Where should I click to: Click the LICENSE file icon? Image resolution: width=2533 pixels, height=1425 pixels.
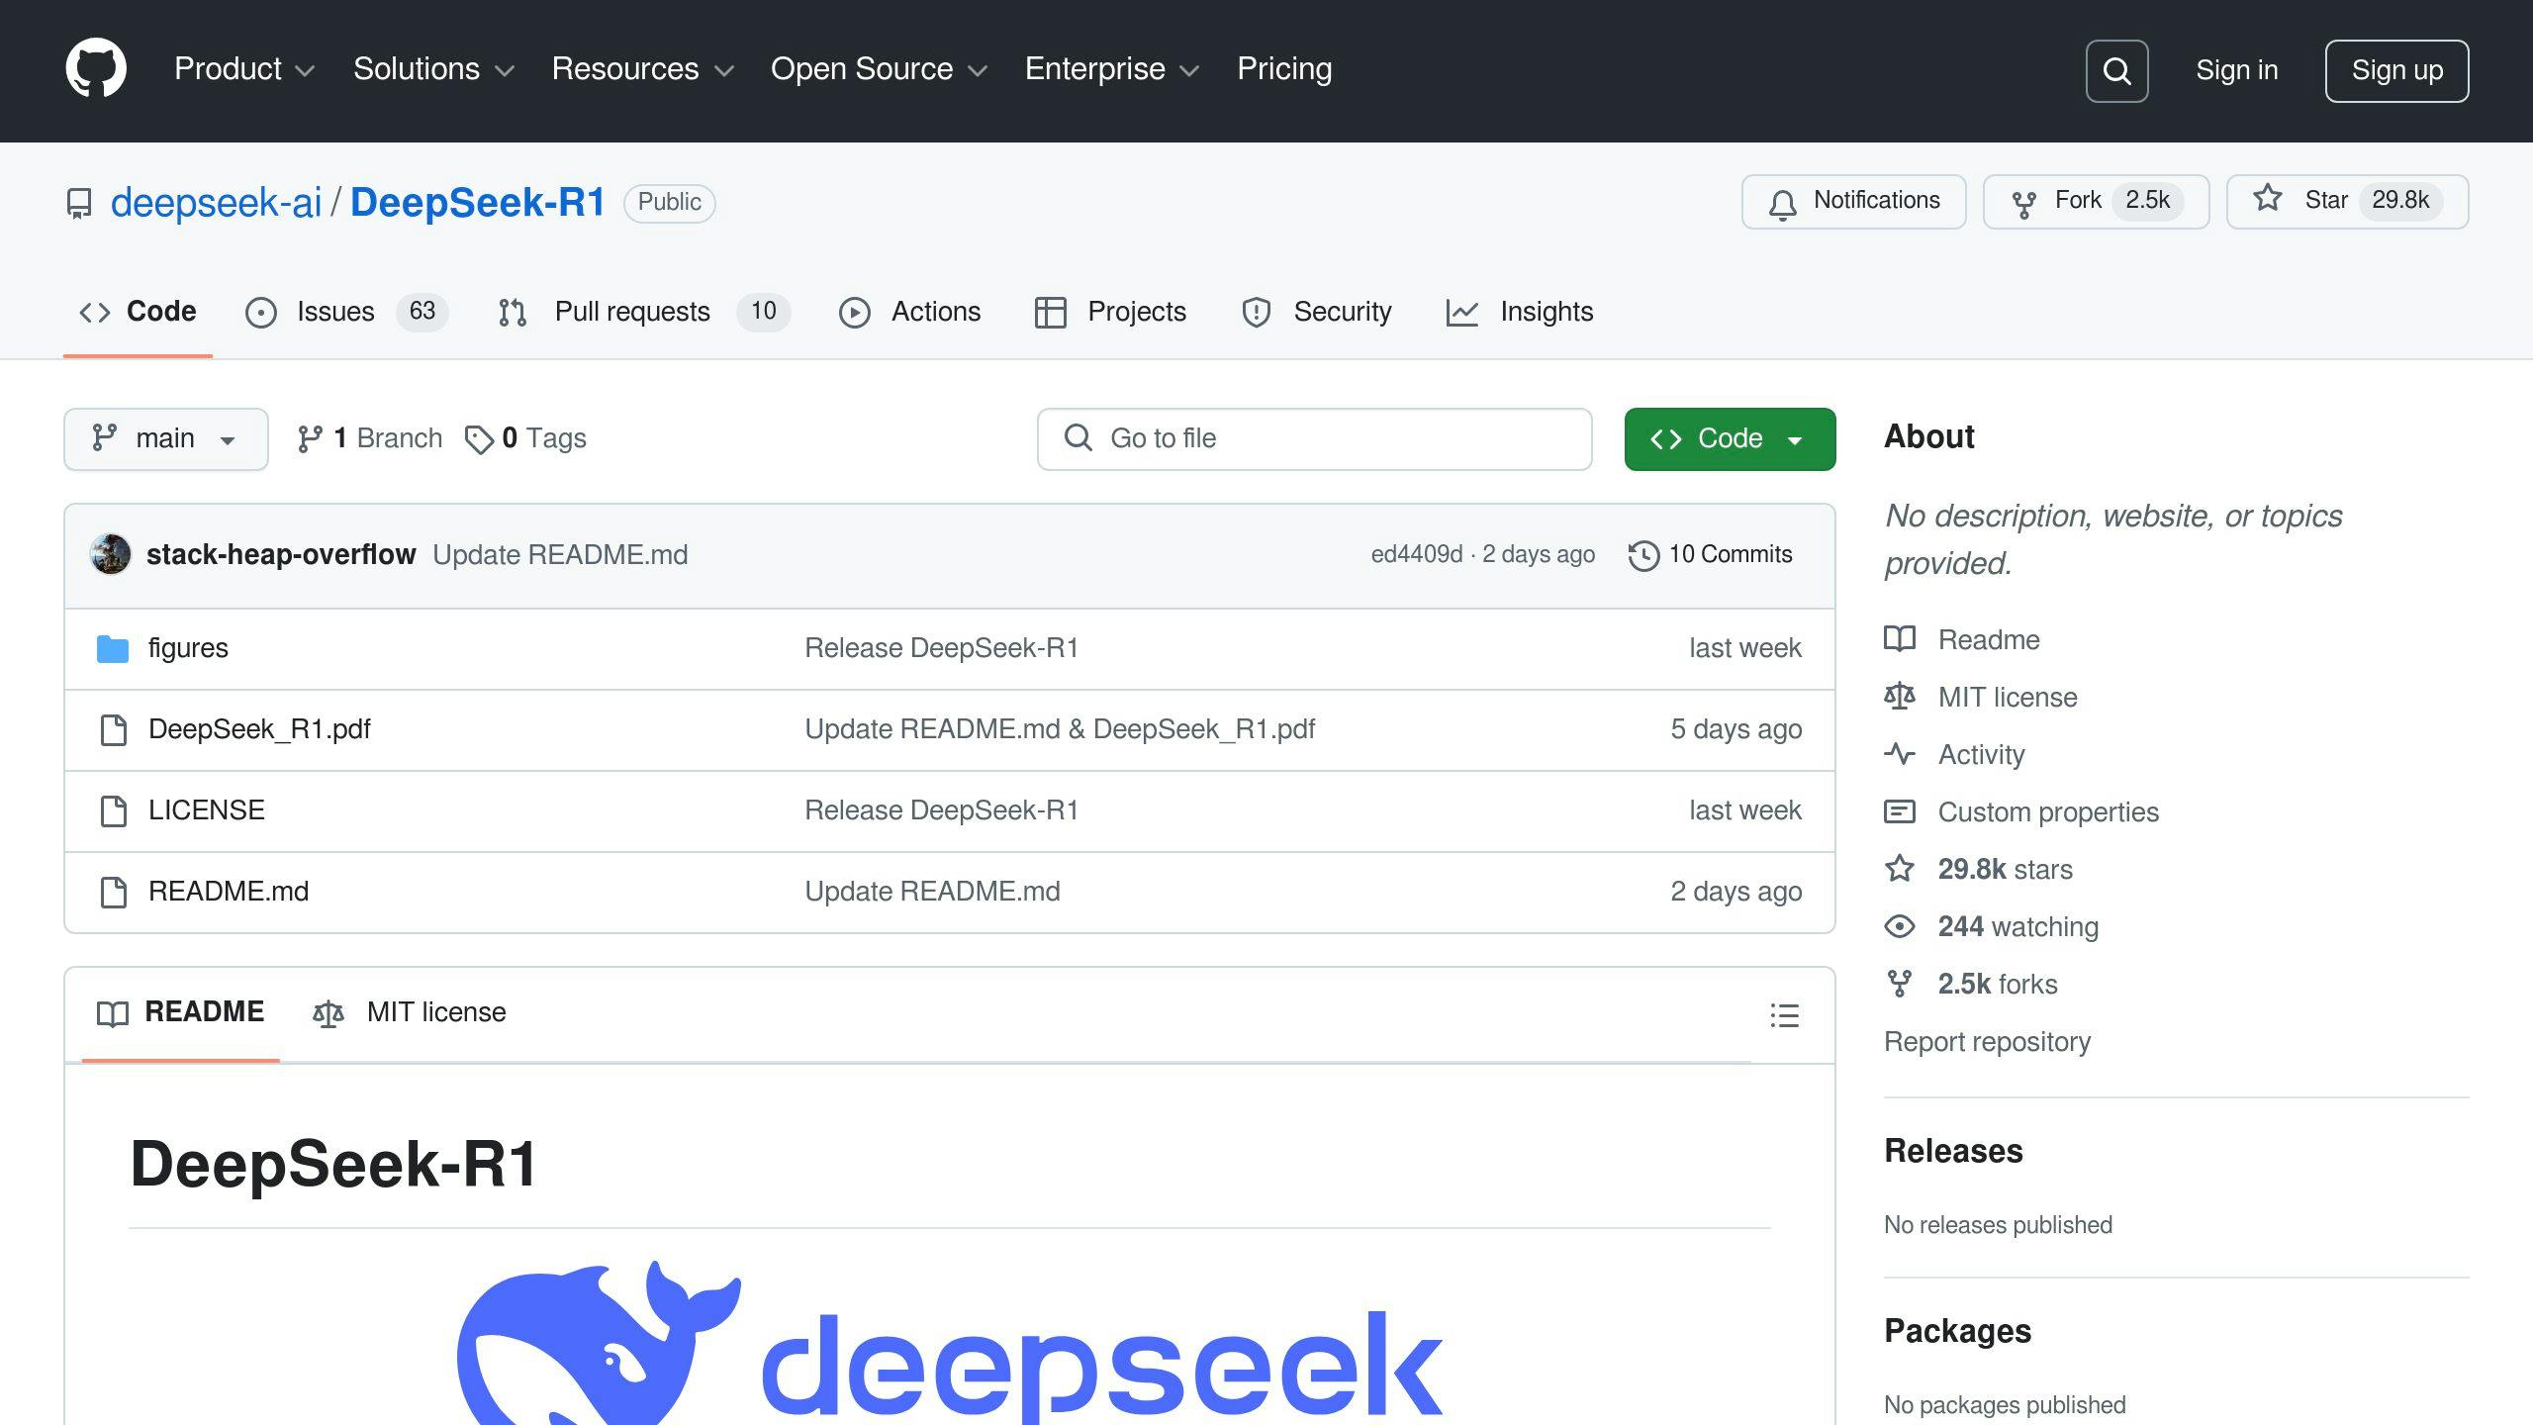(x=114, y=811)
